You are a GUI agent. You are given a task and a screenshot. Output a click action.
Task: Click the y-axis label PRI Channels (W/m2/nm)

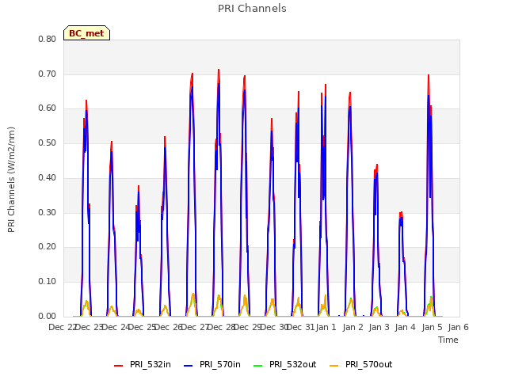(11, 180)
